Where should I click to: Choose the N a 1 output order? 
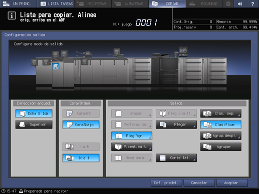[81, 158]
